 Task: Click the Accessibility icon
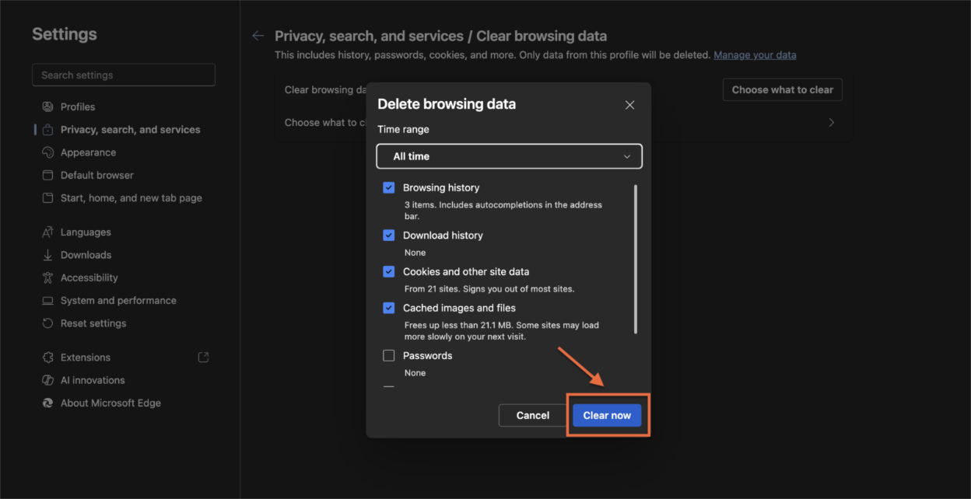47,277
